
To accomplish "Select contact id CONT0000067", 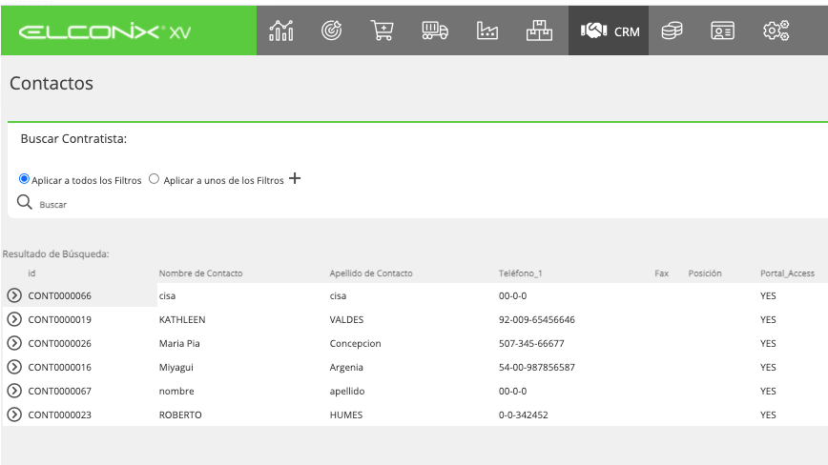I will (60, 392).
